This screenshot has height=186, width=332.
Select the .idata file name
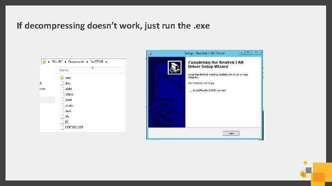pos(69,94)
